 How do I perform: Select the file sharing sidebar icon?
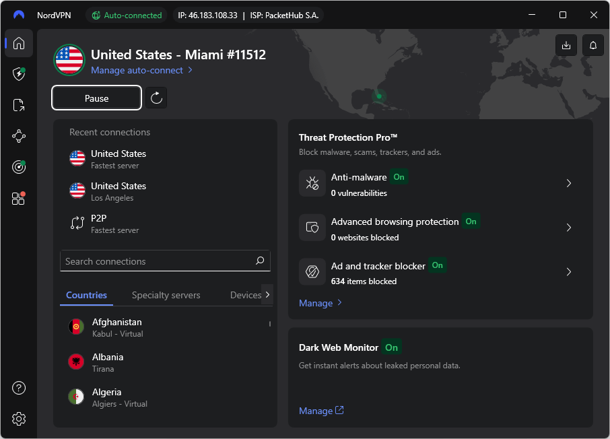19,104
